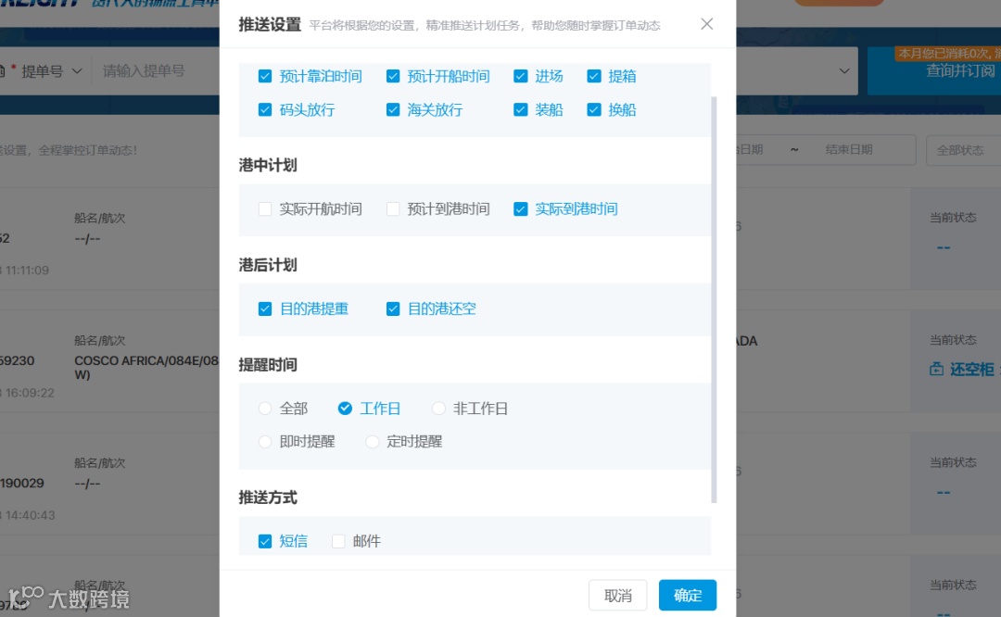Screen dimensions: 1001x617
Task: Enable the 实际开航时间 checkbox
Action: tap(264, 208)
